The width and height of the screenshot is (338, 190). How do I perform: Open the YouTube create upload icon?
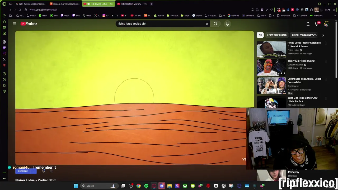[308, 24]
